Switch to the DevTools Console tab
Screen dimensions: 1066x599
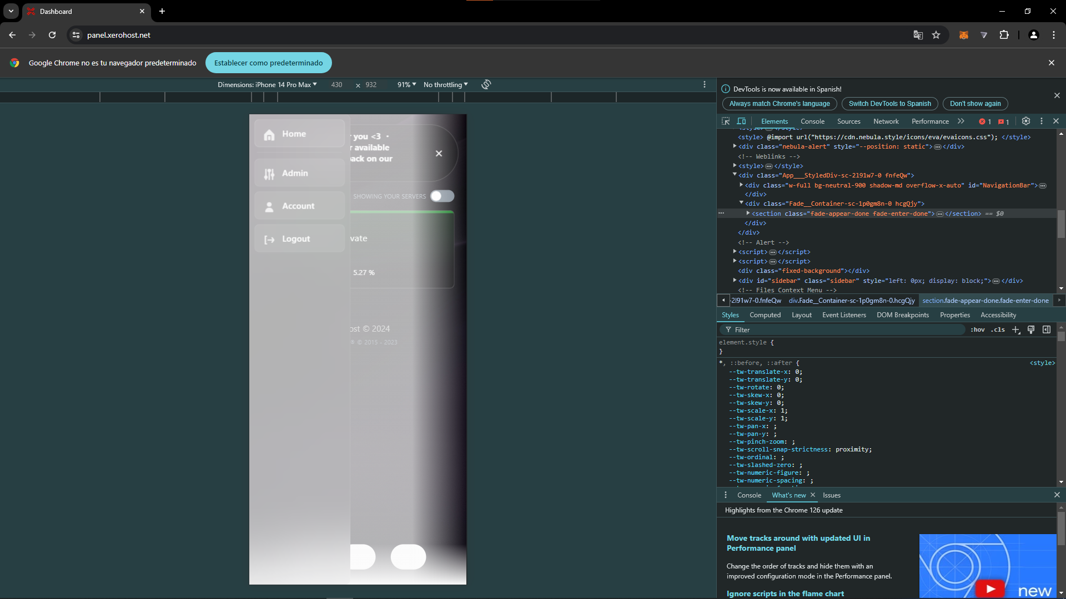click(x=812, y=121)
